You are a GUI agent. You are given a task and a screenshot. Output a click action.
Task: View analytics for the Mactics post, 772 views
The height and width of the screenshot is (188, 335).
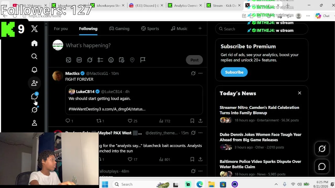click(x=165, y=121)
